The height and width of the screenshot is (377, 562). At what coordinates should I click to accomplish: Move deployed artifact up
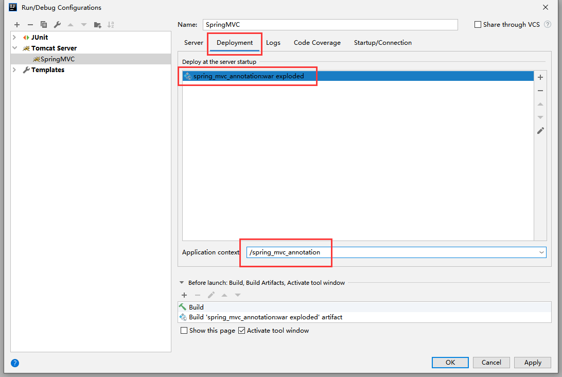(x=540, y=104)
